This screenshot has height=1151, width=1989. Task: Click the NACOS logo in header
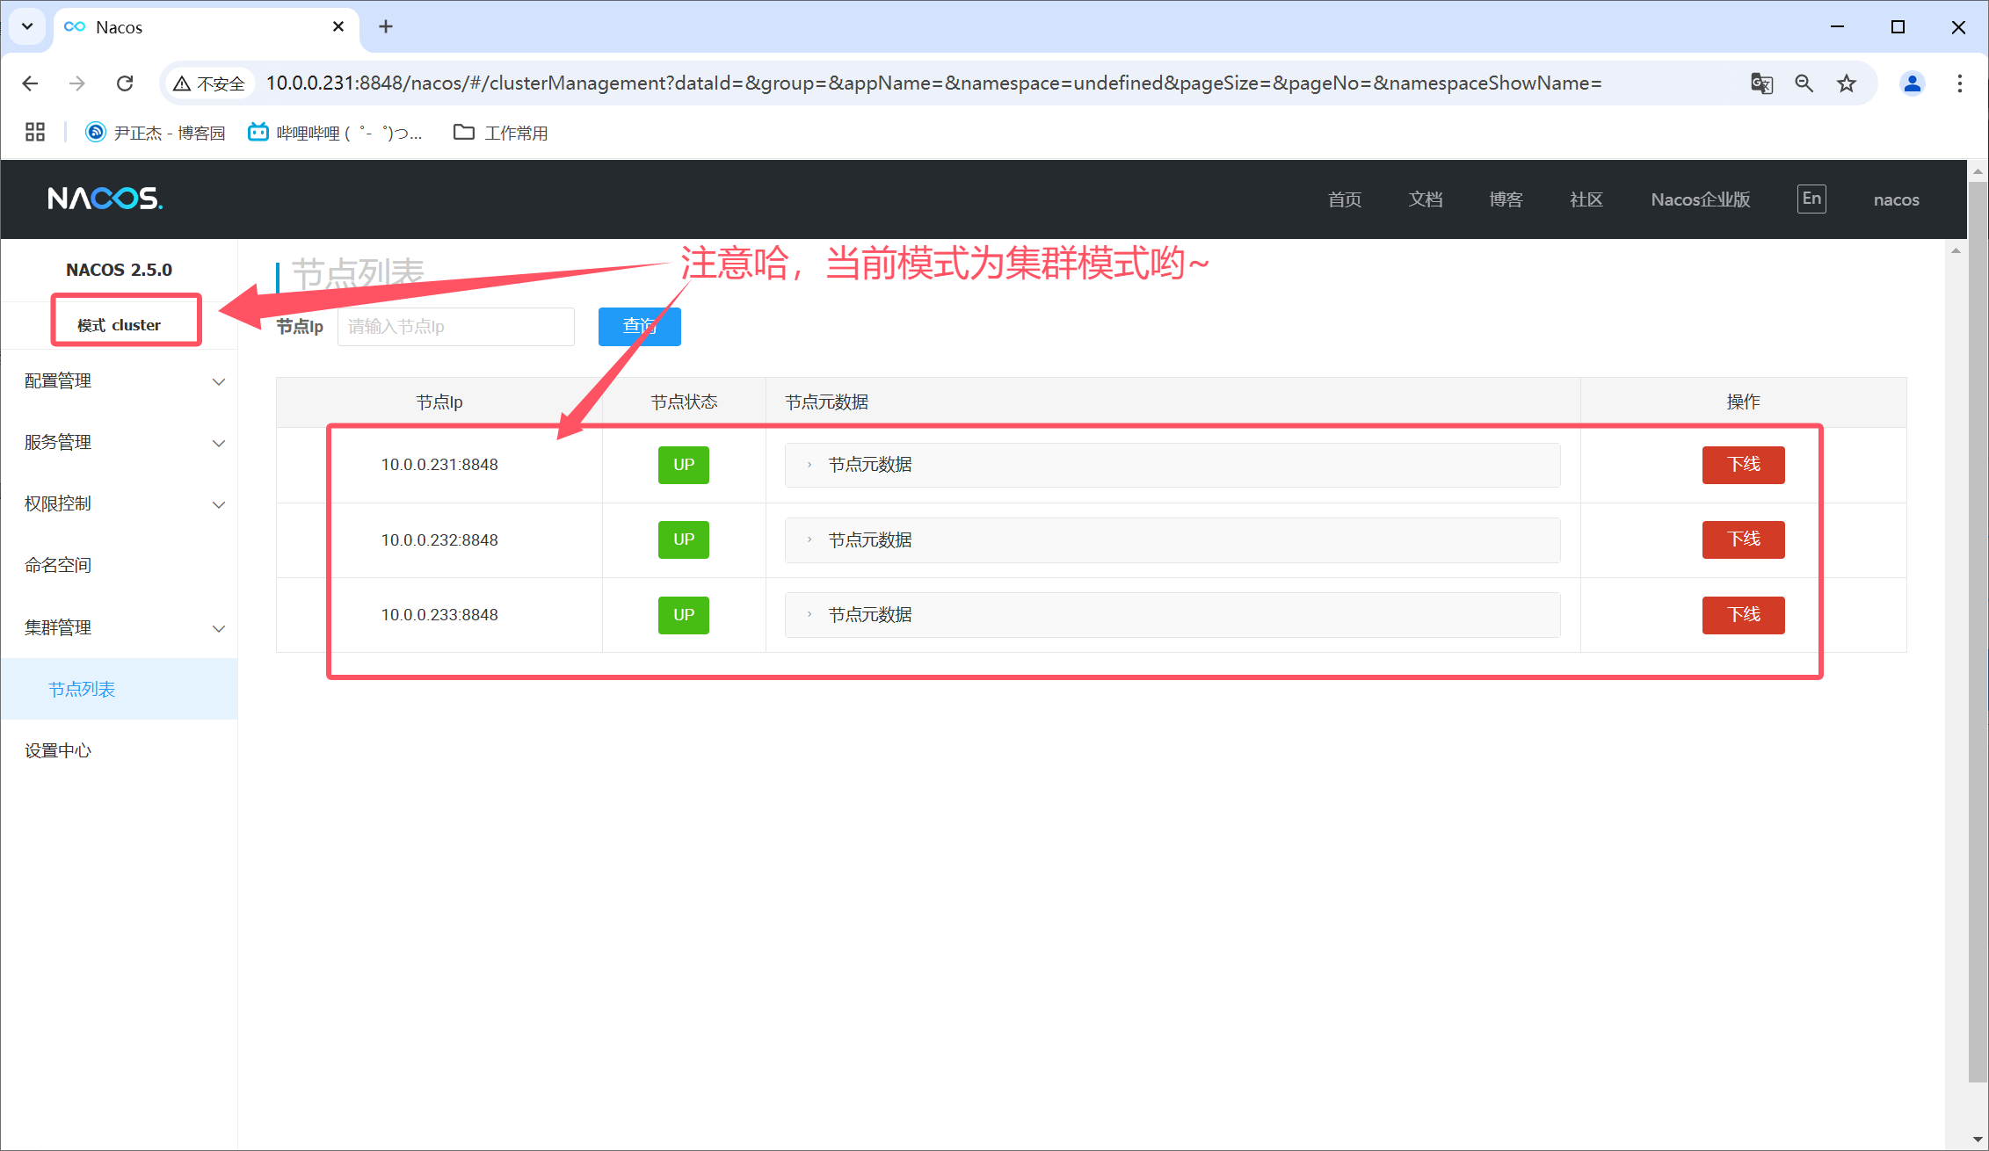click(x=105, y=199)
